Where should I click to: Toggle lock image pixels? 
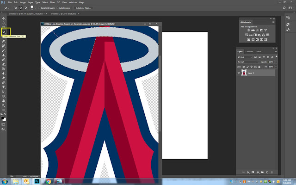[248, 67]
